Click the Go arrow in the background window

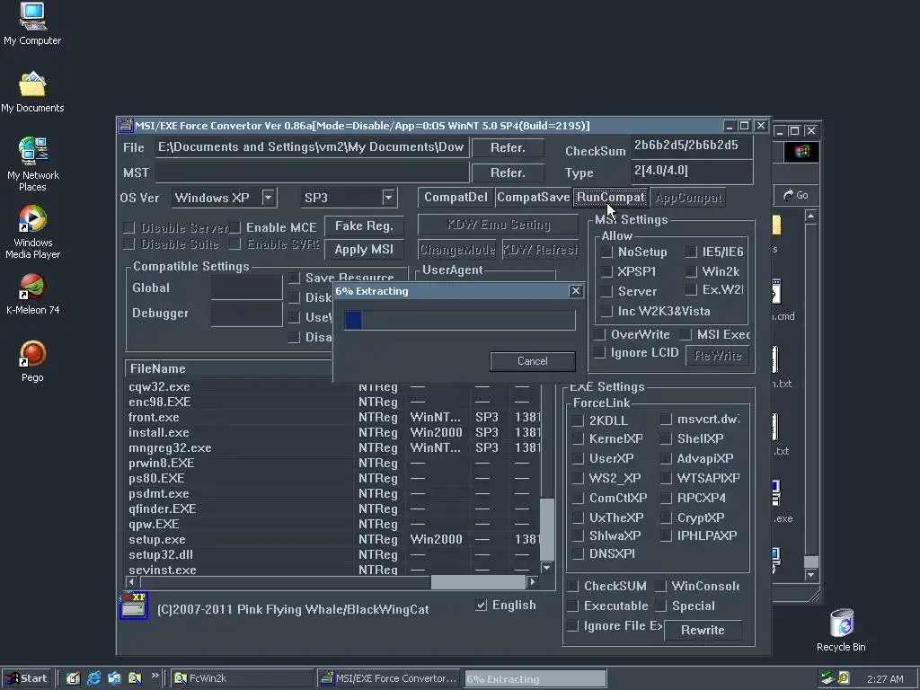pyautogui.click(x=796, y=195)
